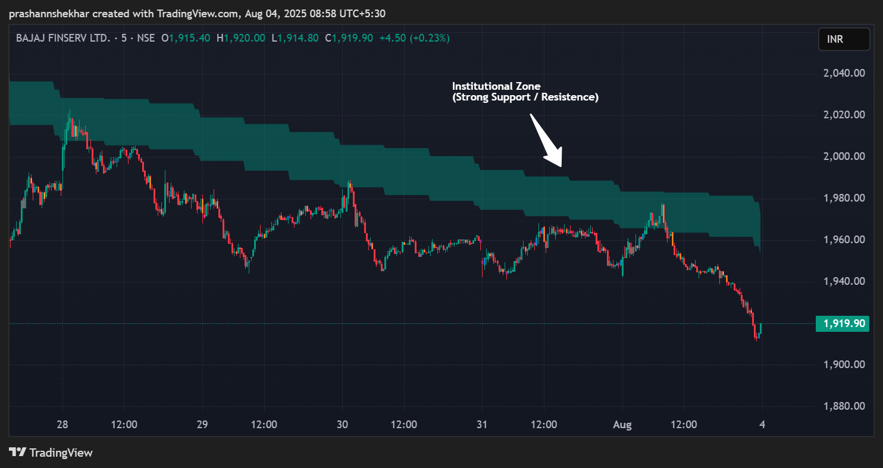Click the '30' date on time axis
Viewport: 883px width, 468px height.
(x=342, y=425)
